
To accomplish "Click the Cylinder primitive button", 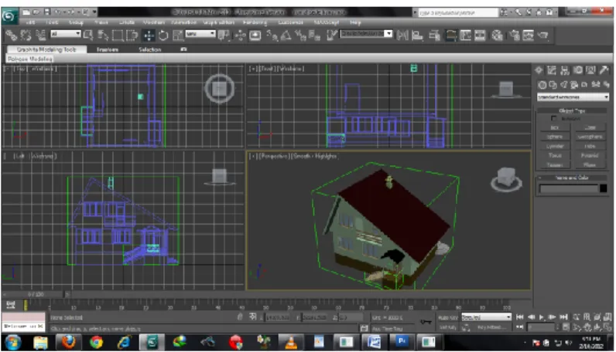I will tap(555, 146).
